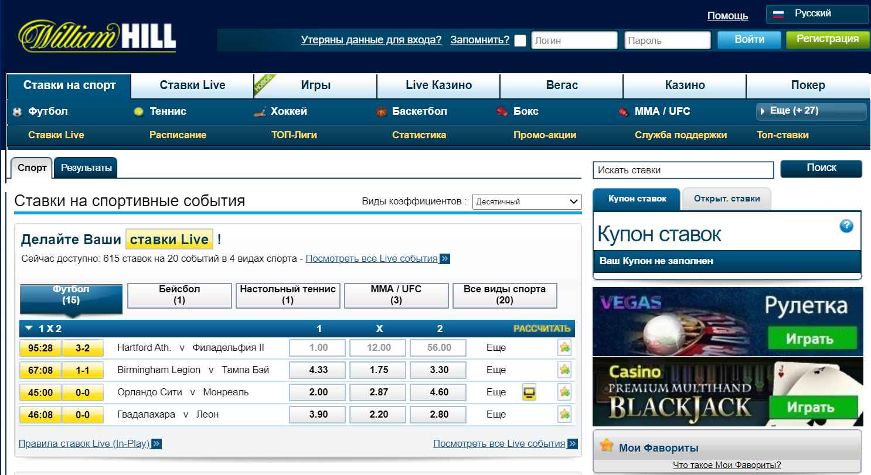Image resolution: width=871 pixels, height=475 pixels.
Task: Open the Открыт. ставки tab
Action: 726,199
